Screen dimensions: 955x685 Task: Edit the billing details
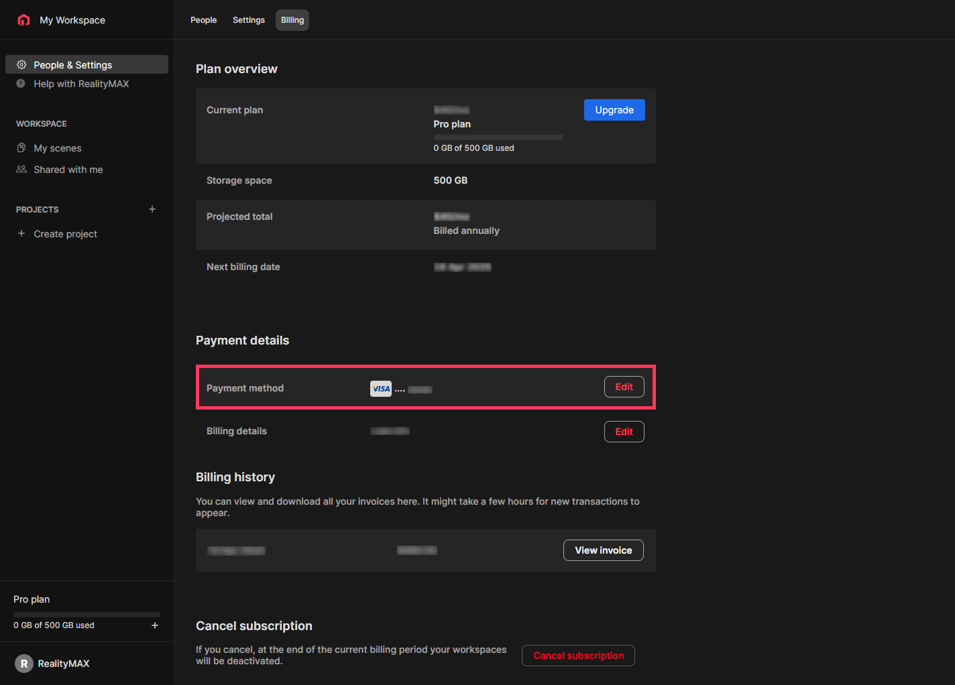pyautogui.click(x=624, y=431)
